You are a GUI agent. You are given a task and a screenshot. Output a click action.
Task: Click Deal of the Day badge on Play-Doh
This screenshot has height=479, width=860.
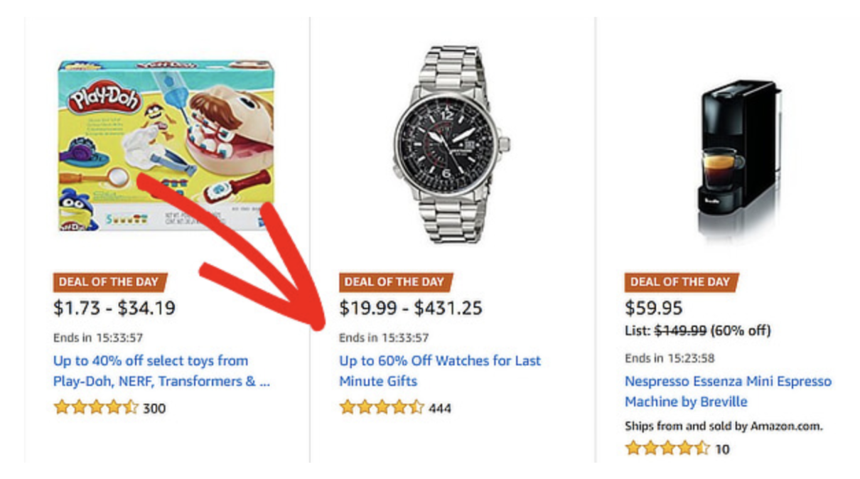(110, 282)
